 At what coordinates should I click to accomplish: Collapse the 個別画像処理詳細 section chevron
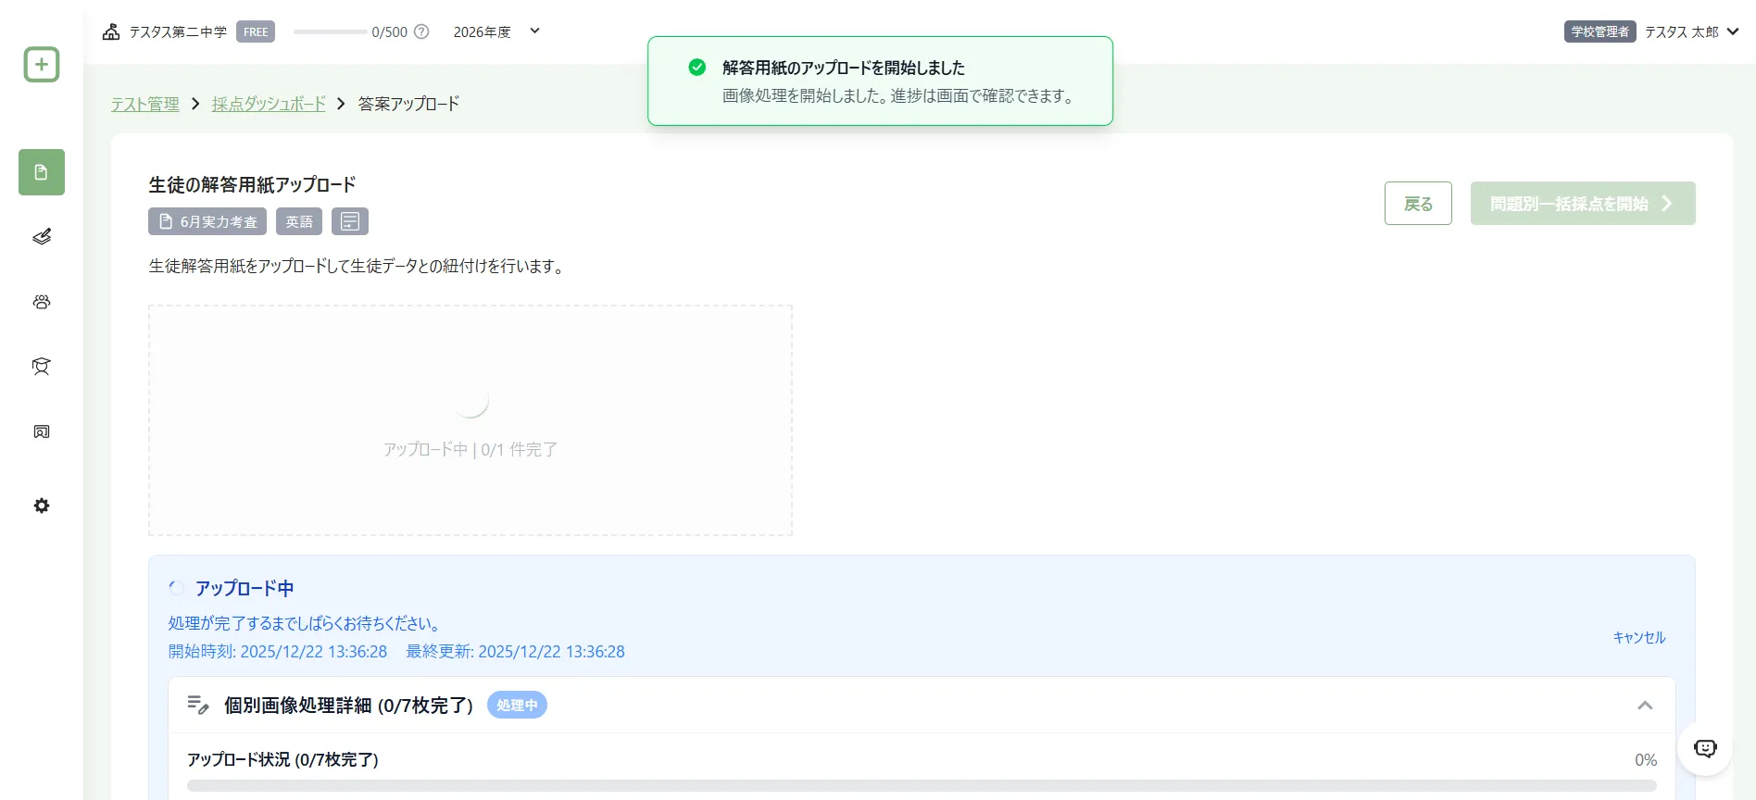pyautogui.click(x=1645, y=706)
